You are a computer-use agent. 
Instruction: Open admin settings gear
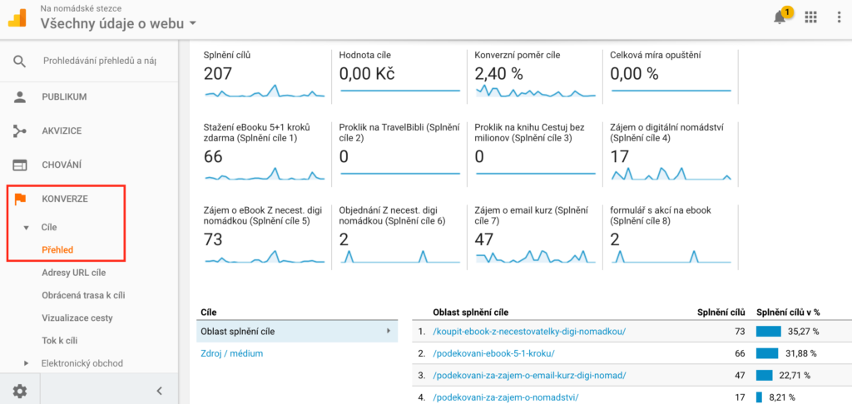(20, 391)
